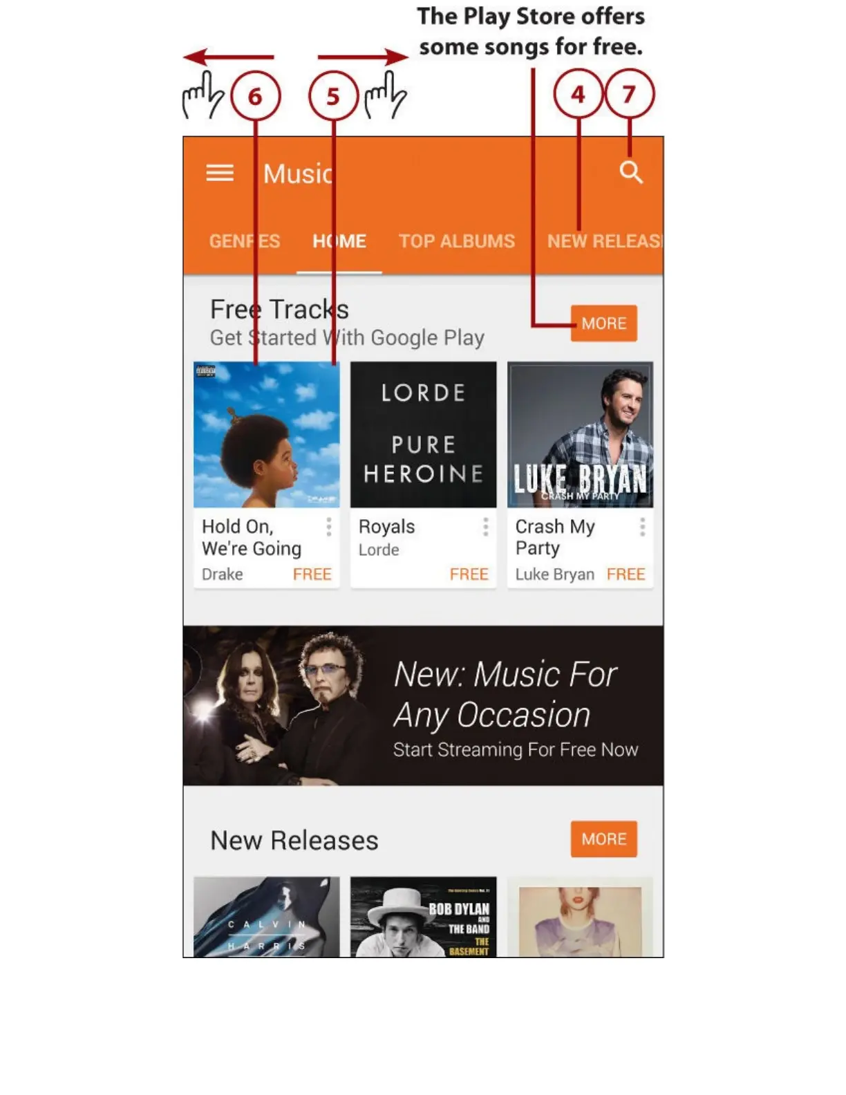Open overflow menu for Crash My Party
Image resolution: width=846 pixels, height=1095 pixels.
pyautogui.click(x=643, y=527)
